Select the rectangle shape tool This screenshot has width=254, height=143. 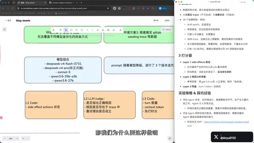[x=71, y=30]
